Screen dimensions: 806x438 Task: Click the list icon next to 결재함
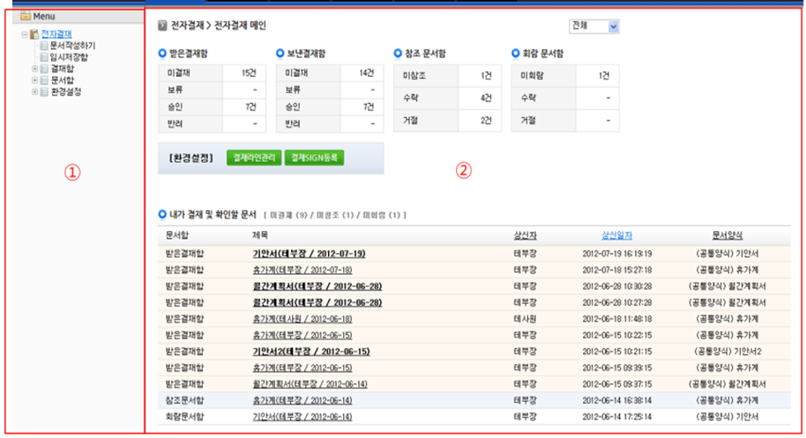[44, 69]
